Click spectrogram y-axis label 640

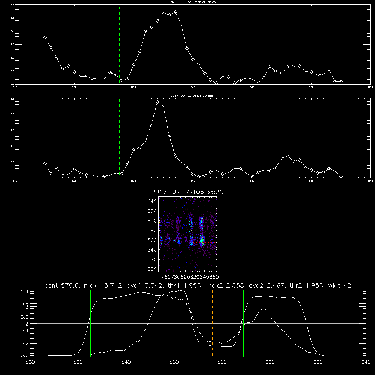tap(152, 202)
